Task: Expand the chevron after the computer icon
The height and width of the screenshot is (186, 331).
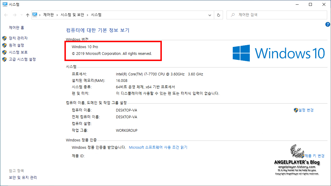Action: click(40, 15)
